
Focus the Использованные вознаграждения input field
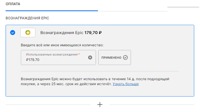point(58,57)
